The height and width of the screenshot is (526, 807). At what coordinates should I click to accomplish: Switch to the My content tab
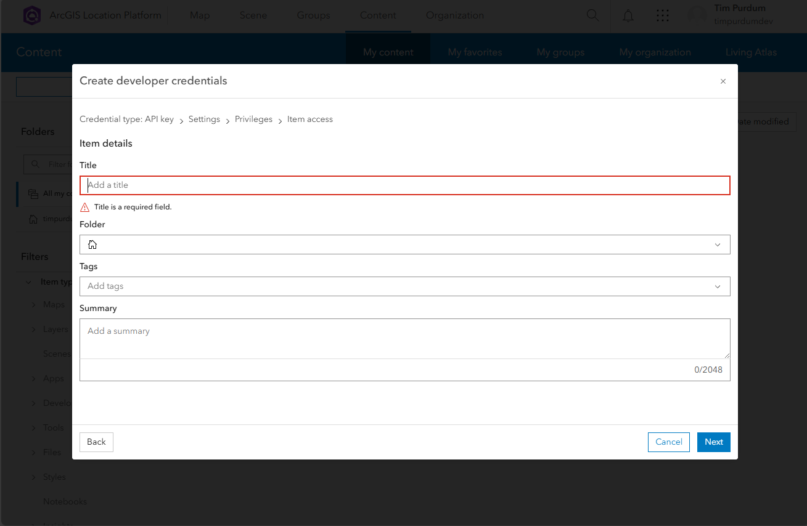(x=388, y=52)
